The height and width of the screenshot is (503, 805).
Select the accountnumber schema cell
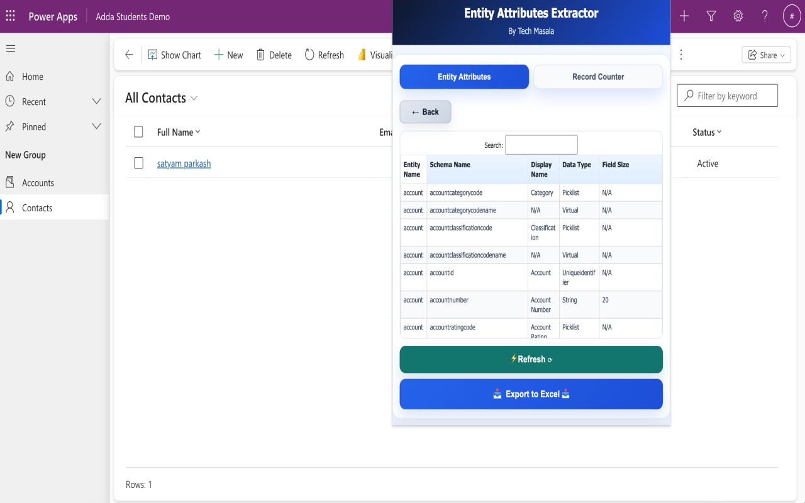coord(477,305)
